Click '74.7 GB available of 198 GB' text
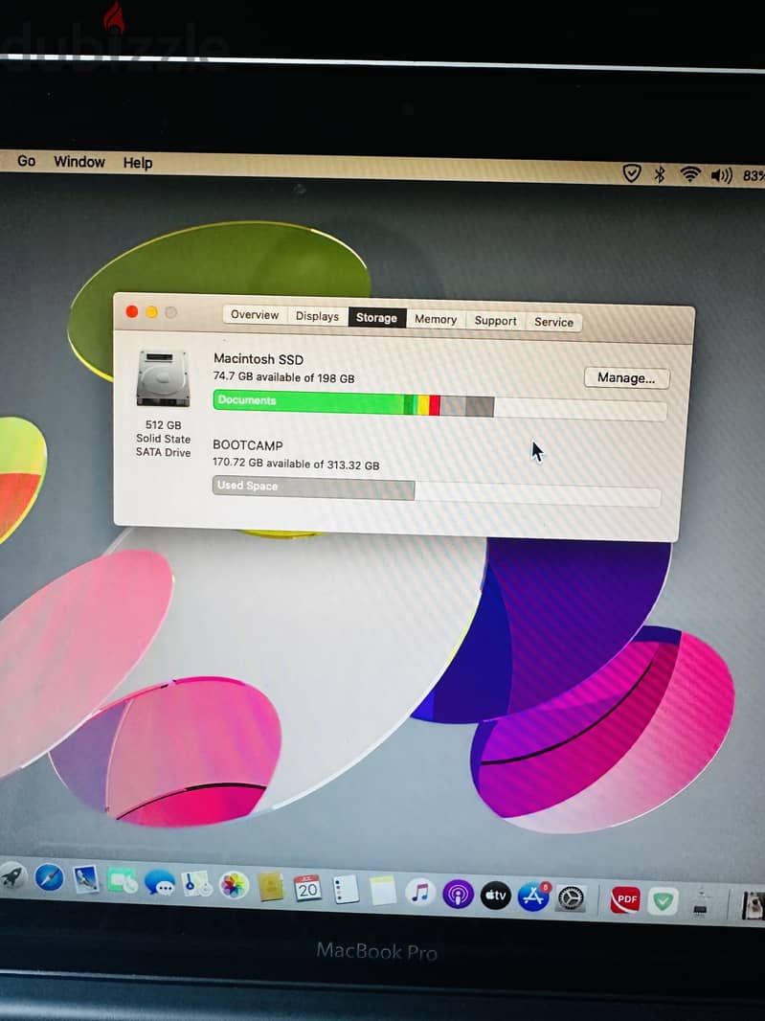765x1021 pixels. [283, 377]
